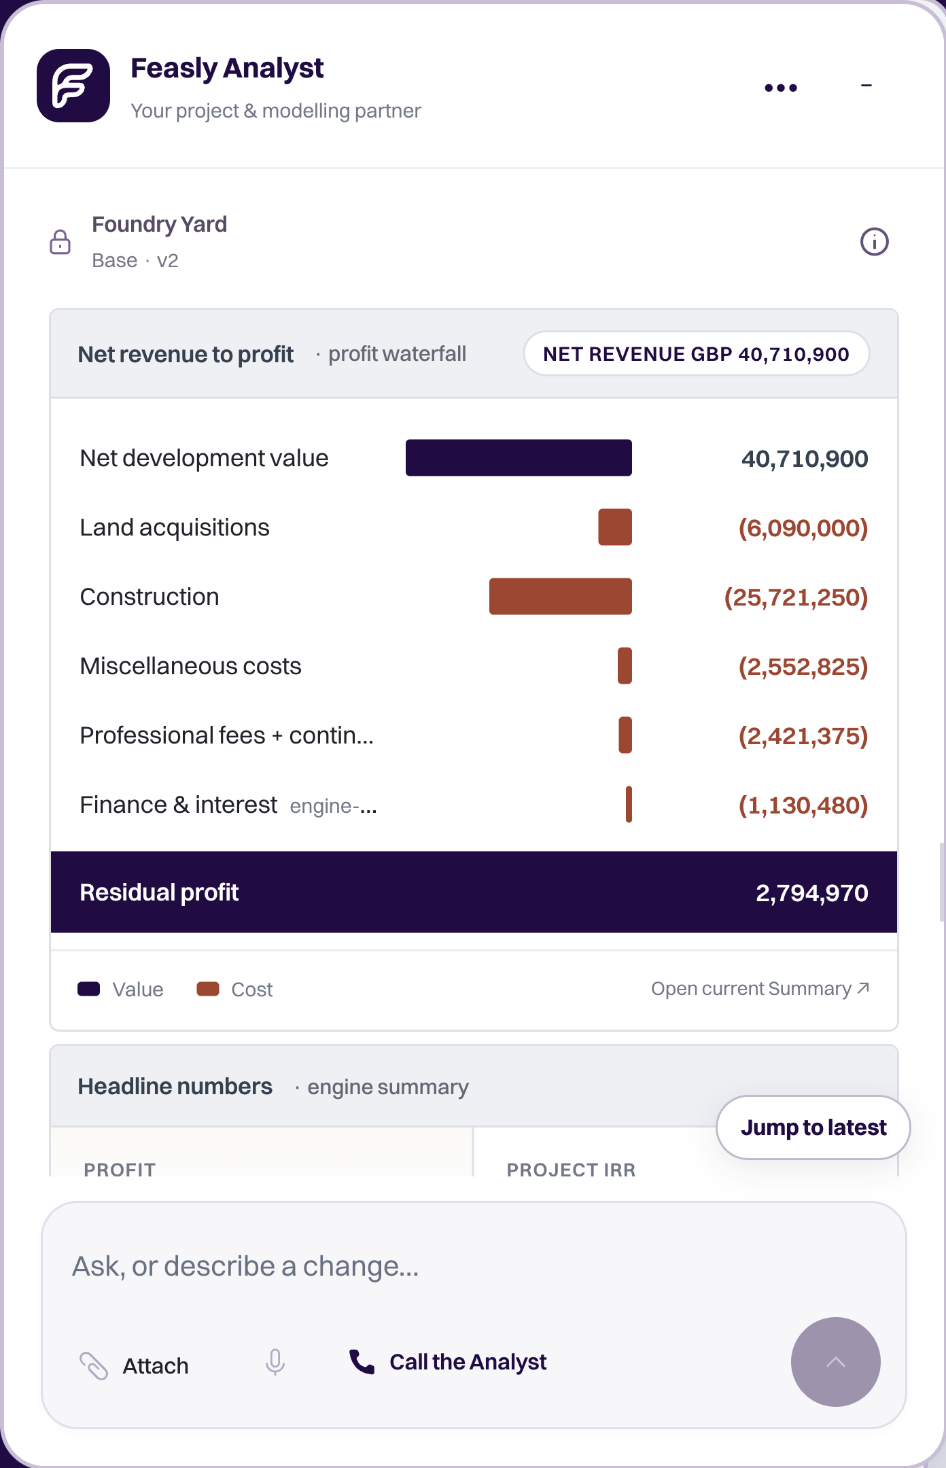This screenshot has width=946, height=1468.
Task: Open the three-dot more options menu
Action: [781, 87]
